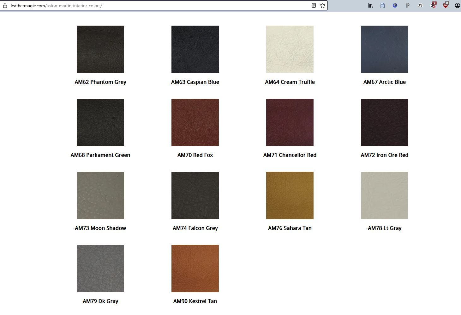Screen dimensions: 461x315
Task: Open the S script blocker extension with badge 7
Action: click(x=433, y=5)
